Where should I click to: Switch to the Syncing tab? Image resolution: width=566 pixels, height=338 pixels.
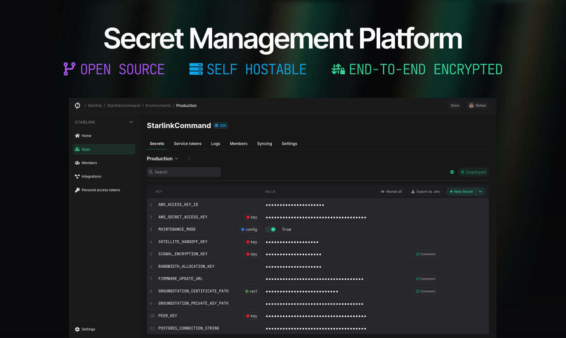(264, 144)
